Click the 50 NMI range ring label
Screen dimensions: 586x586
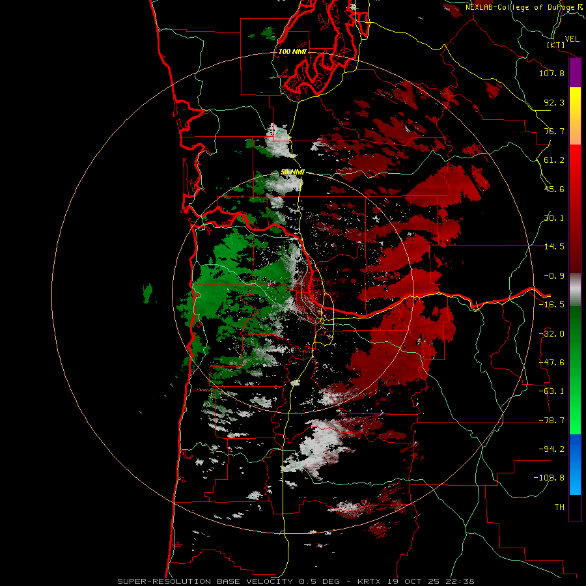point(292,173)
